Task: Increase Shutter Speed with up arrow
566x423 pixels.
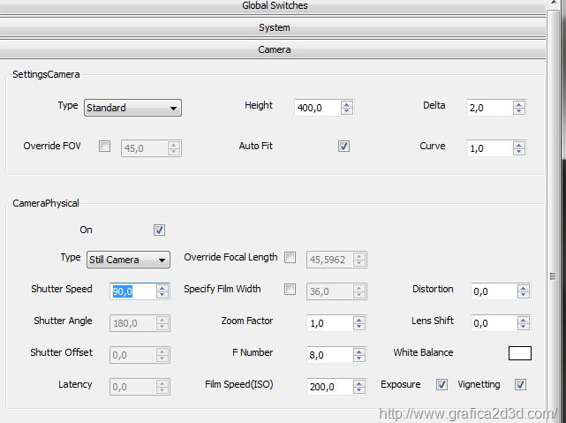Action: tap(162, 288)
